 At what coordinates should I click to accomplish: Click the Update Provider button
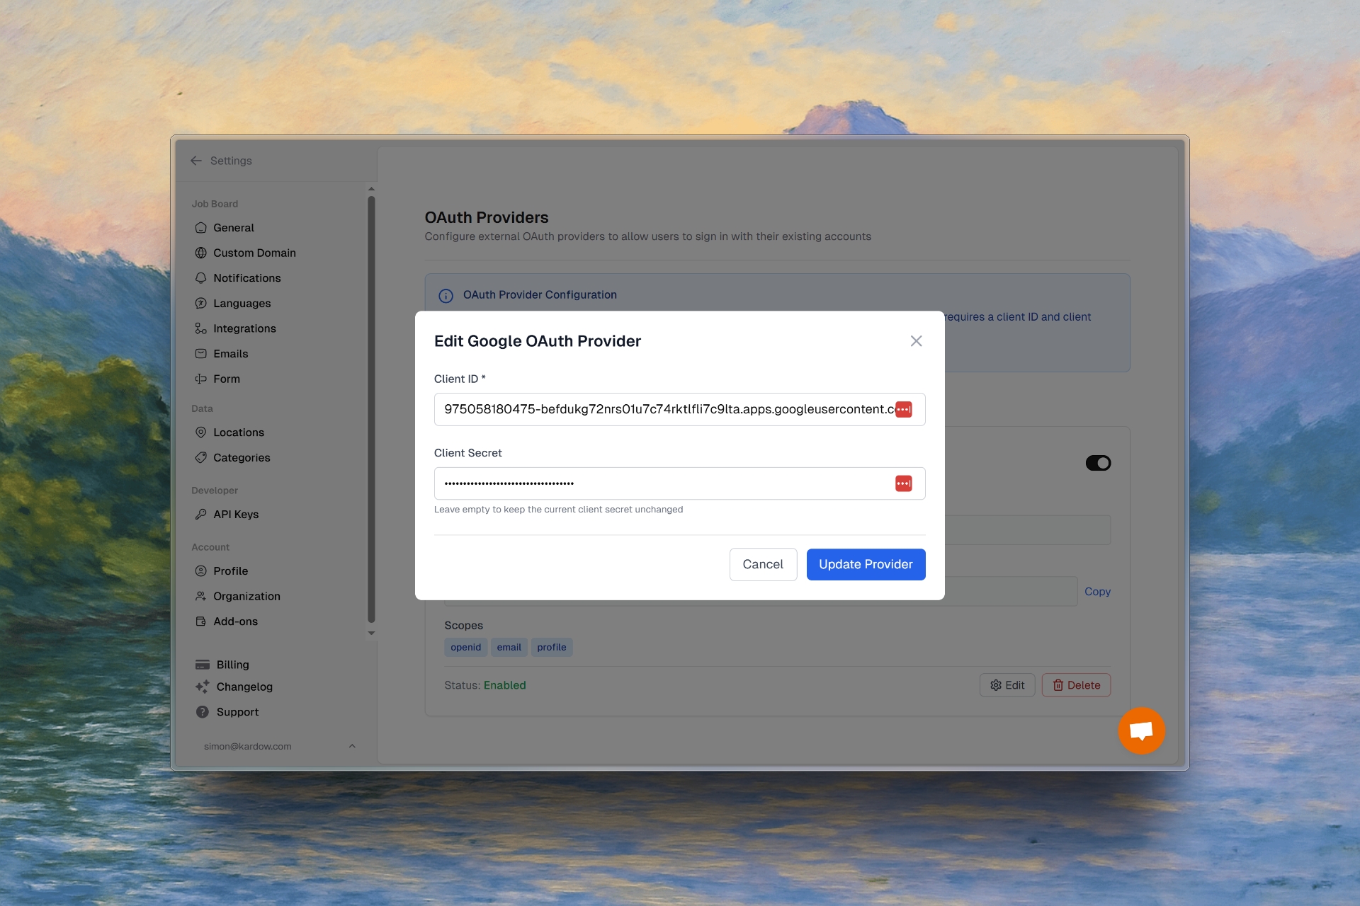point(866,564)
